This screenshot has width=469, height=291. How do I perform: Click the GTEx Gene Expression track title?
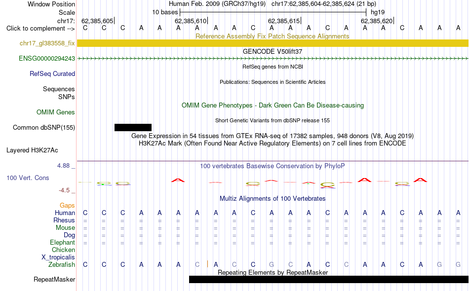[273, 136]
